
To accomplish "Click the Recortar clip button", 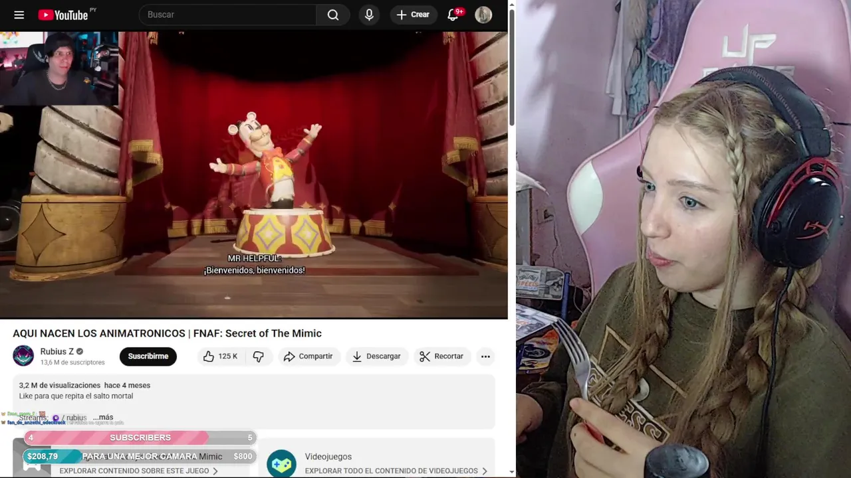I will click(x=441, y=357).
